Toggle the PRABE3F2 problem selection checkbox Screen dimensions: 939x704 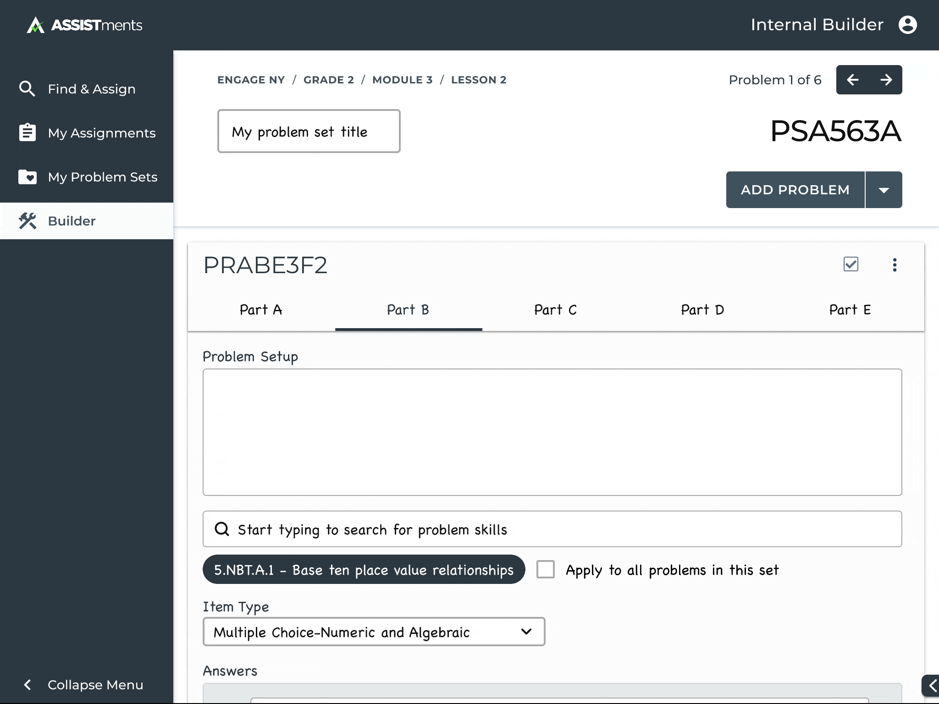click(x=851, y=264)
